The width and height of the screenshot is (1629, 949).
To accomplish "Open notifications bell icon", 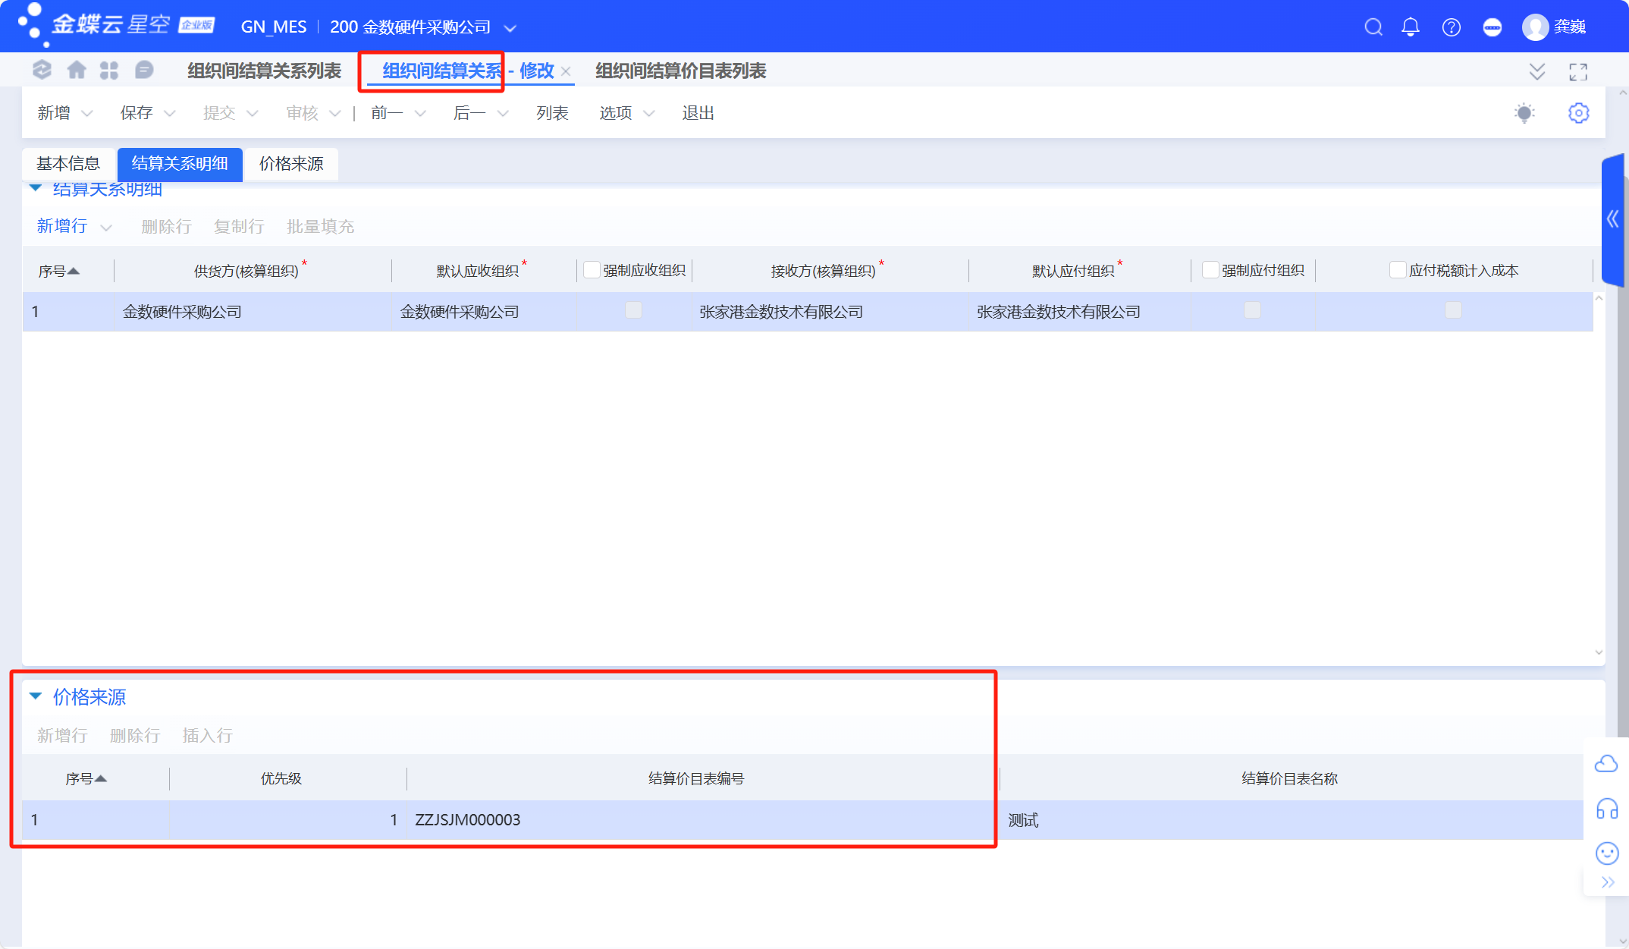I will [1411, 27].
